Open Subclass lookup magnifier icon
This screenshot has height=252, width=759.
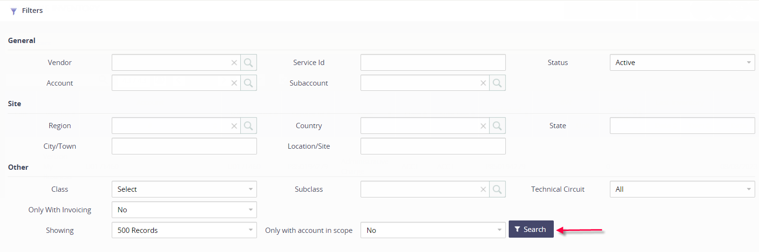[x=497, y=189]
